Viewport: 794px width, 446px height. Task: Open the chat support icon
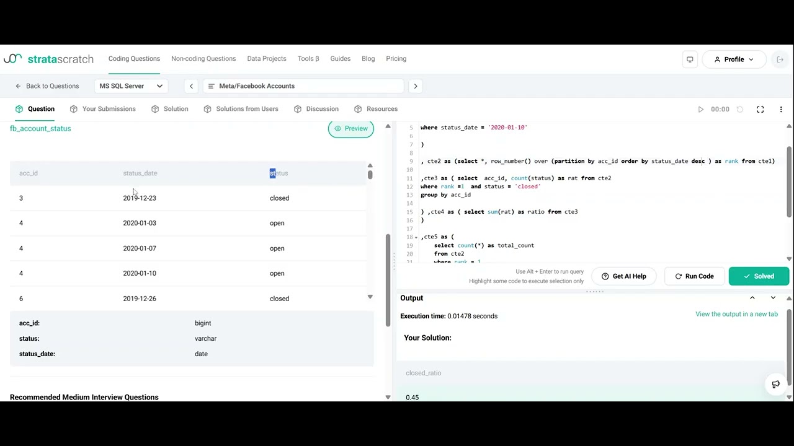click(x=775, y=384)
